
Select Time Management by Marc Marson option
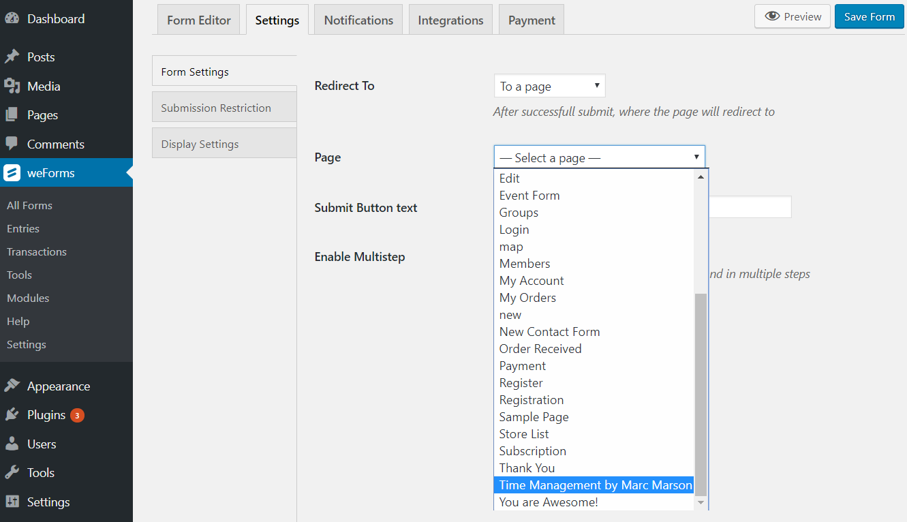(593, 485)
